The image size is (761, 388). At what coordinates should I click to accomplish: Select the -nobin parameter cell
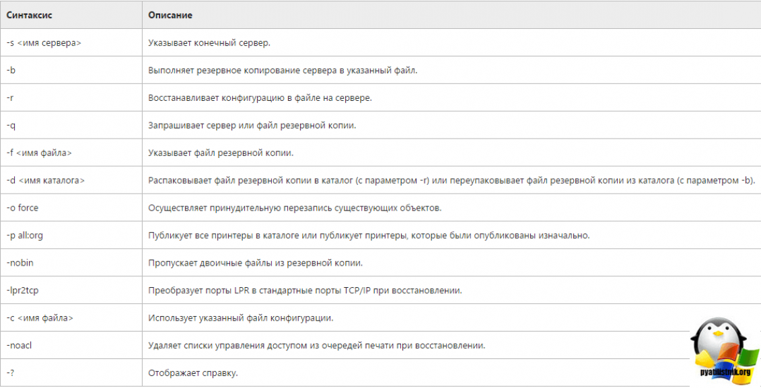coord(19,263)
